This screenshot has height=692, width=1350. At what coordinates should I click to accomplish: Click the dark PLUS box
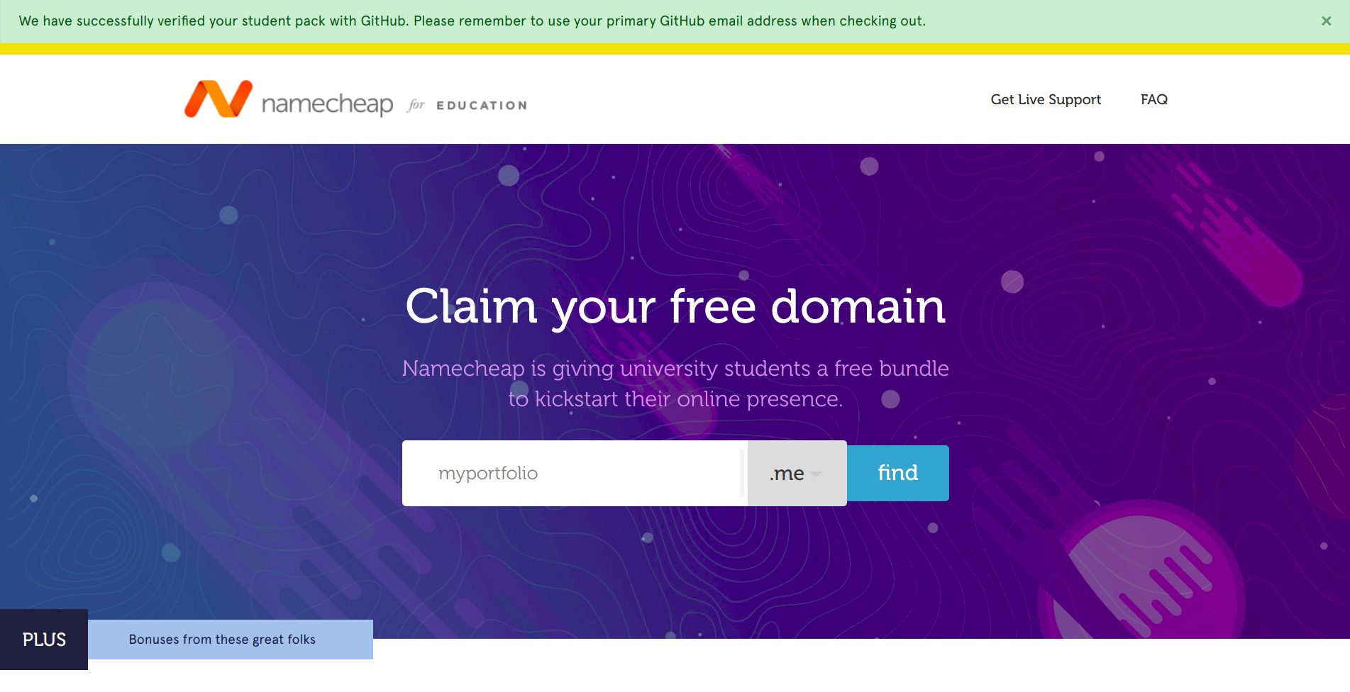[44, 640]
